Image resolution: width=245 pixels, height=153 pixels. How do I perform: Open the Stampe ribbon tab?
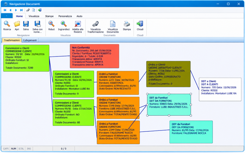(x=49, y=16)
